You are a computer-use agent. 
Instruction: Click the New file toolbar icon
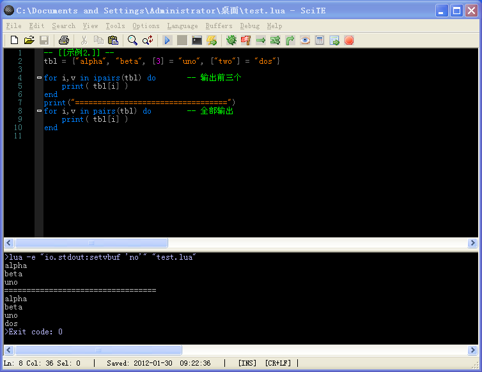pos(14,40)
